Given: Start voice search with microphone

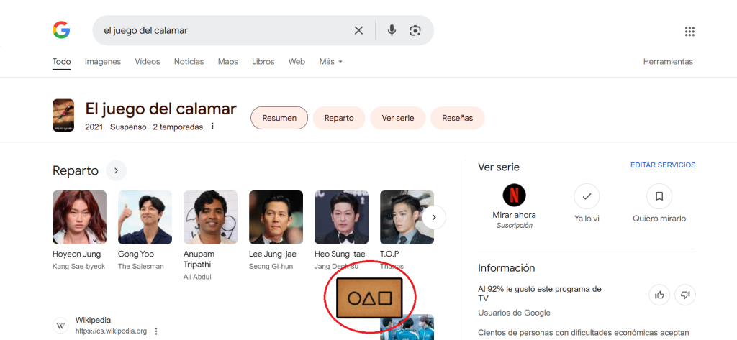Looking at the screenshot, I should pos(392,30).
